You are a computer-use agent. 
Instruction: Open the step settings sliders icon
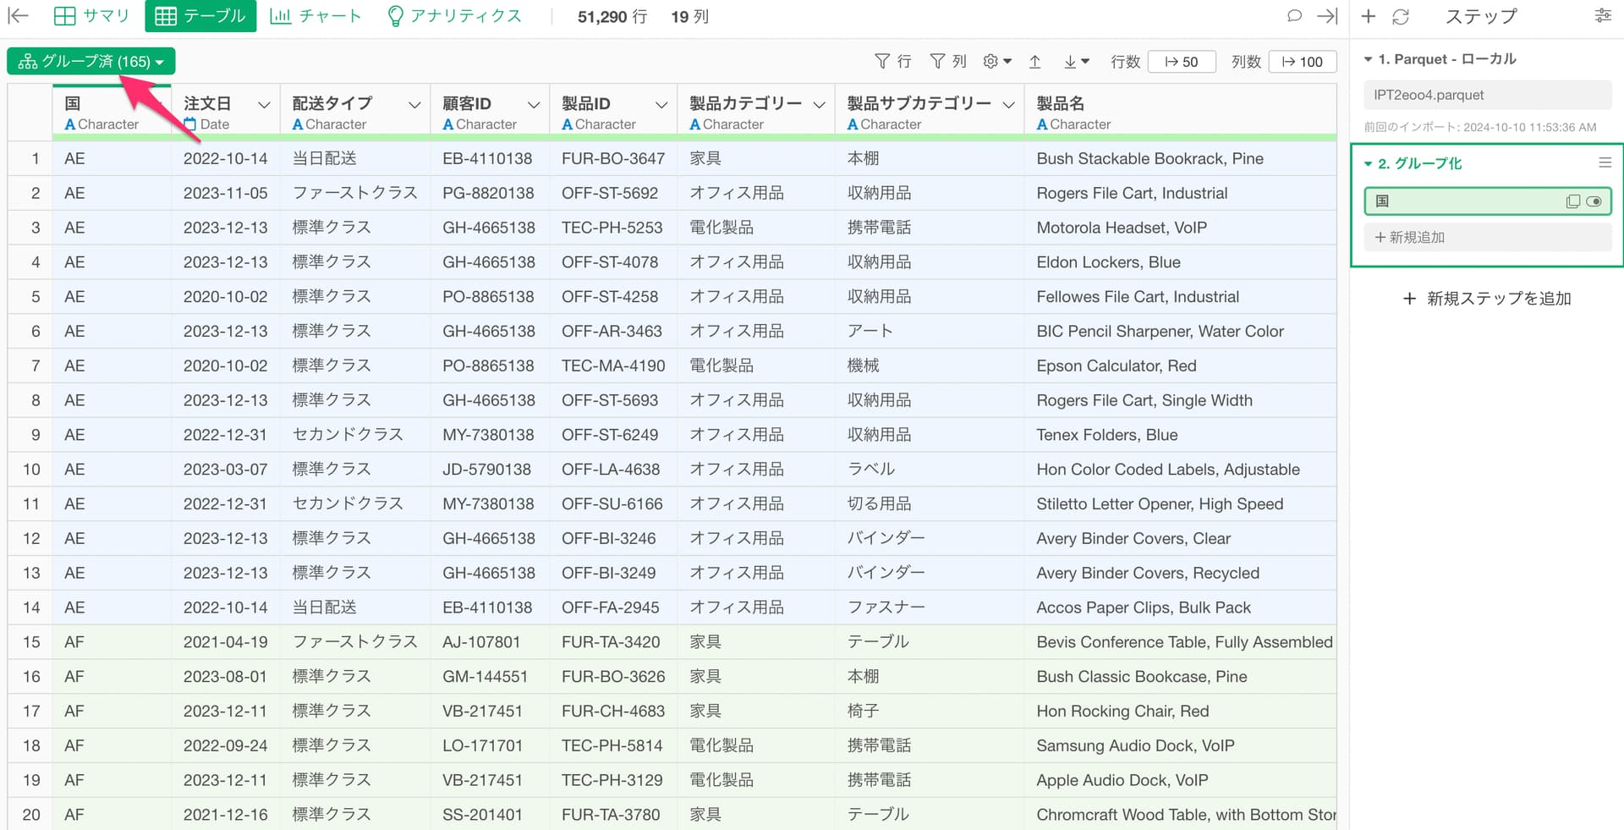point(1603,16)
